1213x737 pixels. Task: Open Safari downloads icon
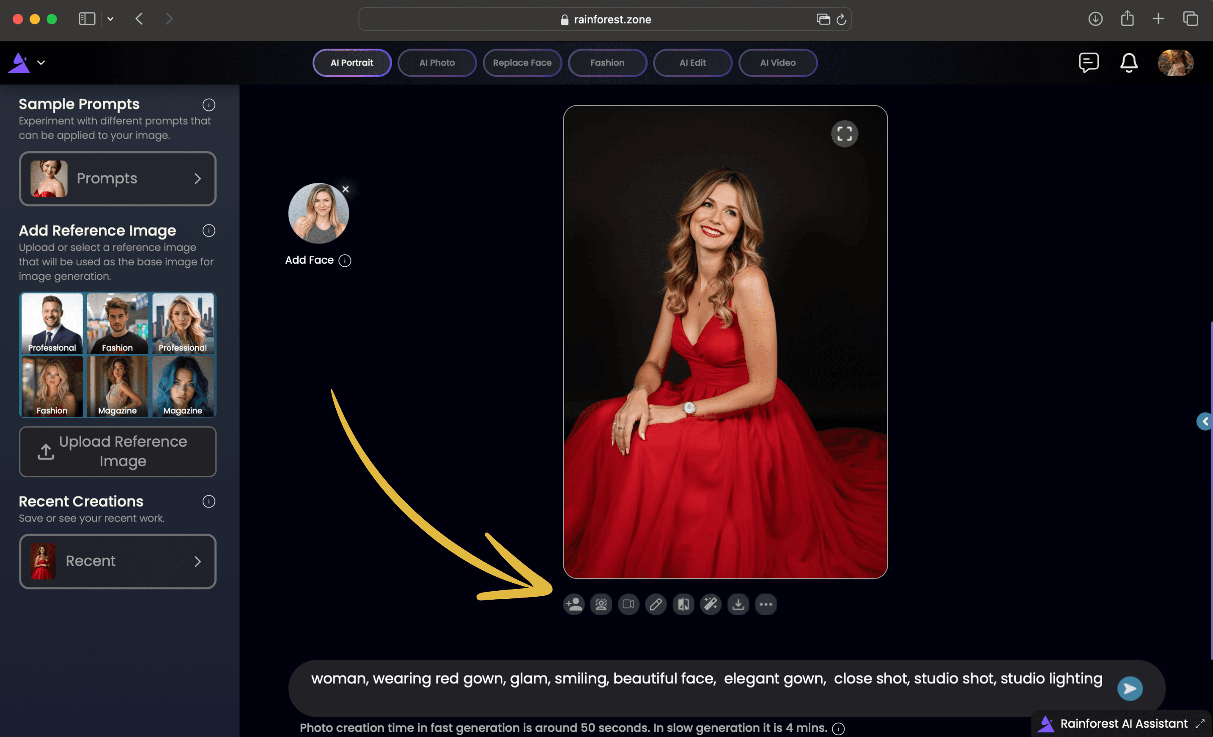coord(1095,19)
